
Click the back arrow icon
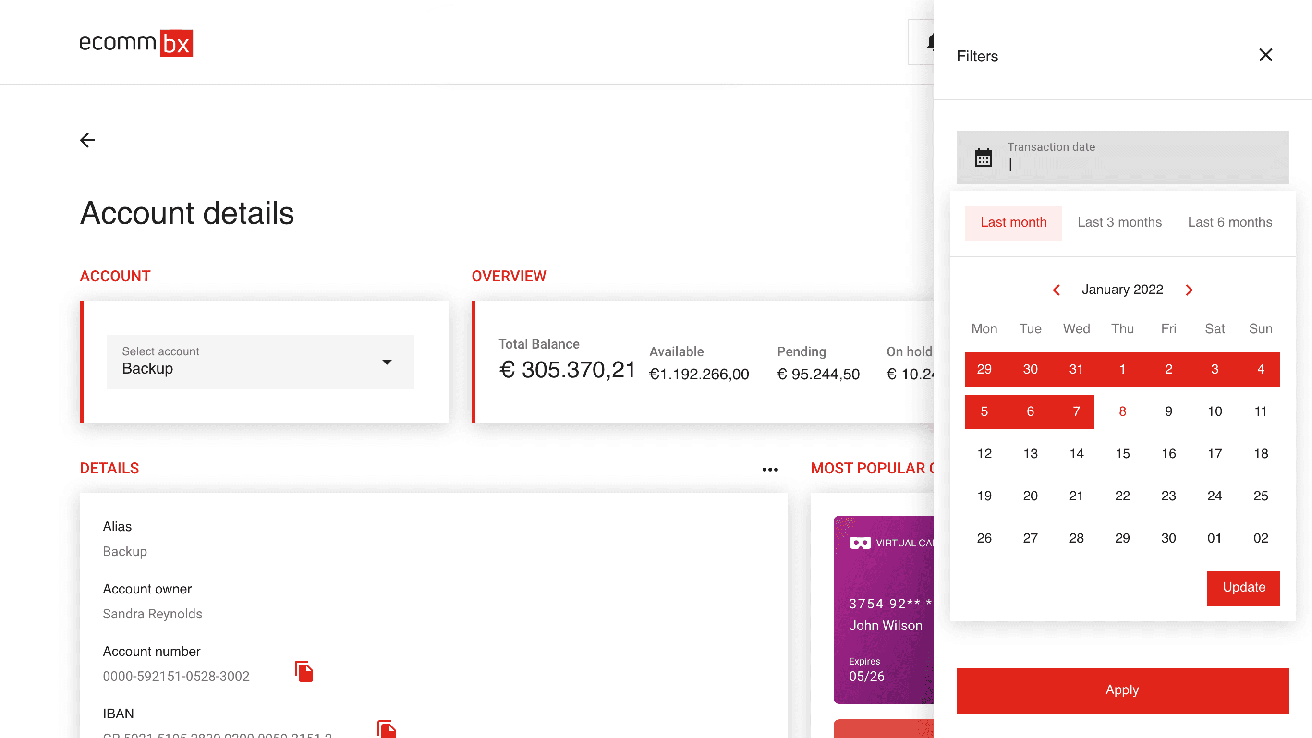click(x=87, y=140)
